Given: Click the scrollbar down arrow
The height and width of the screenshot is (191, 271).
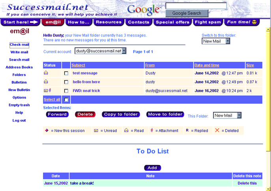Looking at the screenshot, I should (268, 189).
